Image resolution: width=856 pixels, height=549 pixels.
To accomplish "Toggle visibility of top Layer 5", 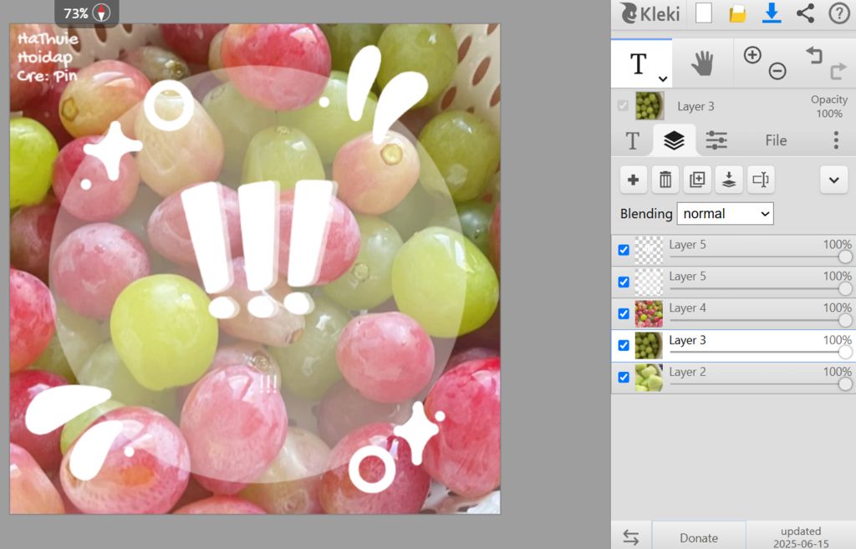I will (624, 250).
